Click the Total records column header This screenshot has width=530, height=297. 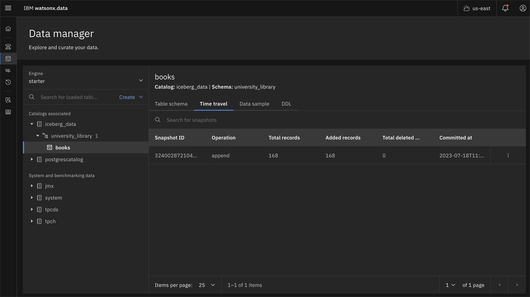point(284,138)
